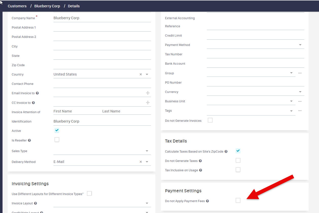
Task: Check Do not Apply Payment Fees box
Action: click(x=238, y=200)
